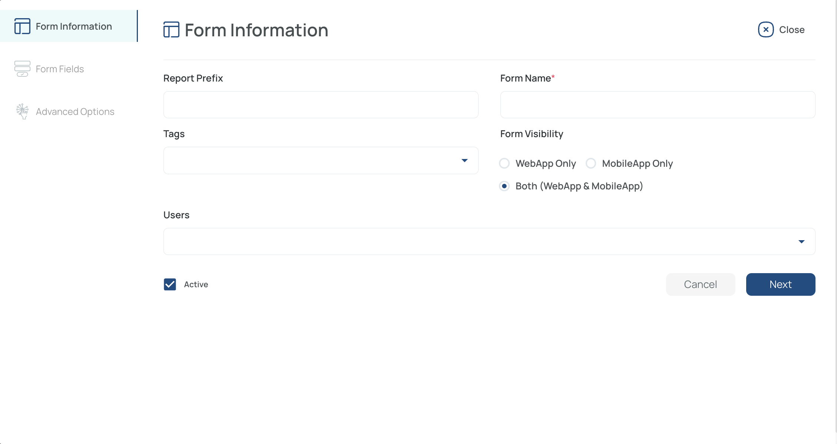The height and width of the screenshot is (444, 837).
Task: Choose Both (WebApp & MobileApp) visibility
Action: point(504,186)
